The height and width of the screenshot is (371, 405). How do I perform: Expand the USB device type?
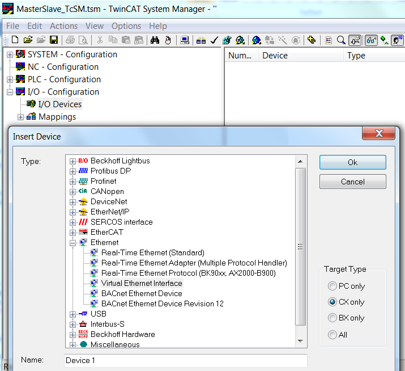coord(73,314)
